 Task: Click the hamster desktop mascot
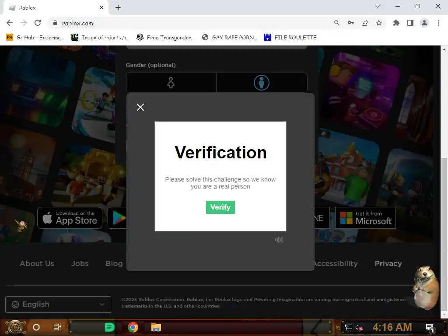point(426,287)
